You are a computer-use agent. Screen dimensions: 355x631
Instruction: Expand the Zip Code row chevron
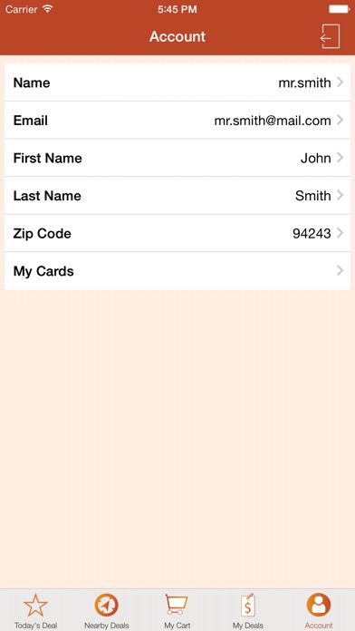click(x=341, y=233)
